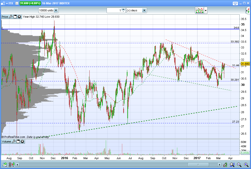This screenshot has height=169, width=251.
Task: Click the zoom out magnifier
Action: [x=239, y=164]
